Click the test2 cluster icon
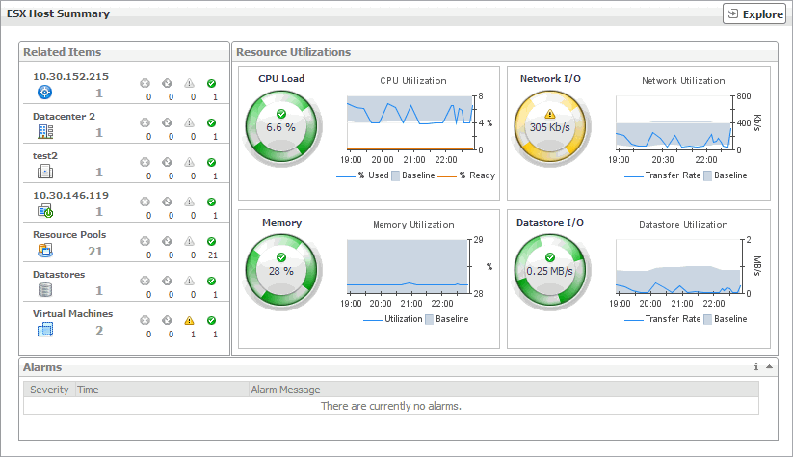This screenshot has width=793, height=457. (x=44, y=172)
